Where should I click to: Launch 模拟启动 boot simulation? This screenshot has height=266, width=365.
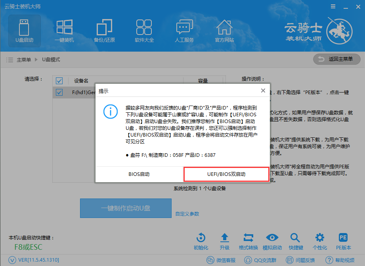click(x=272, y=241)
